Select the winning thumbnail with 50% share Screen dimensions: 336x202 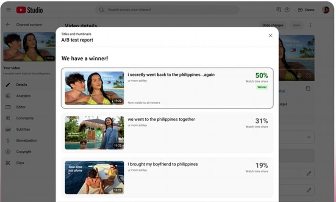(94, 88)
